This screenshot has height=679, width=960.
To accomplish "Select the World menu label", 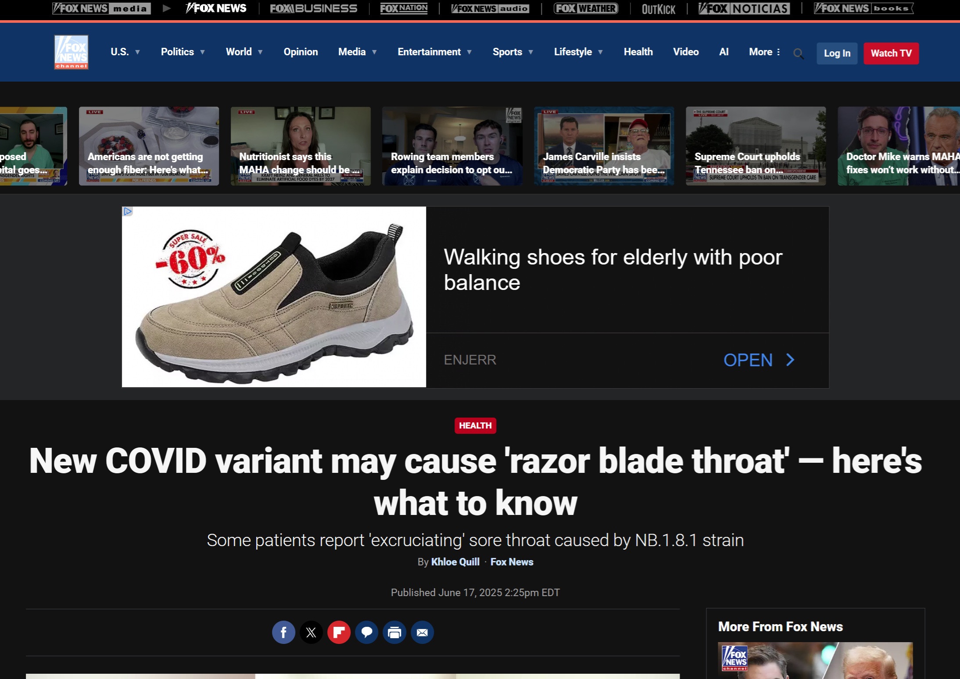I will 239,52.
